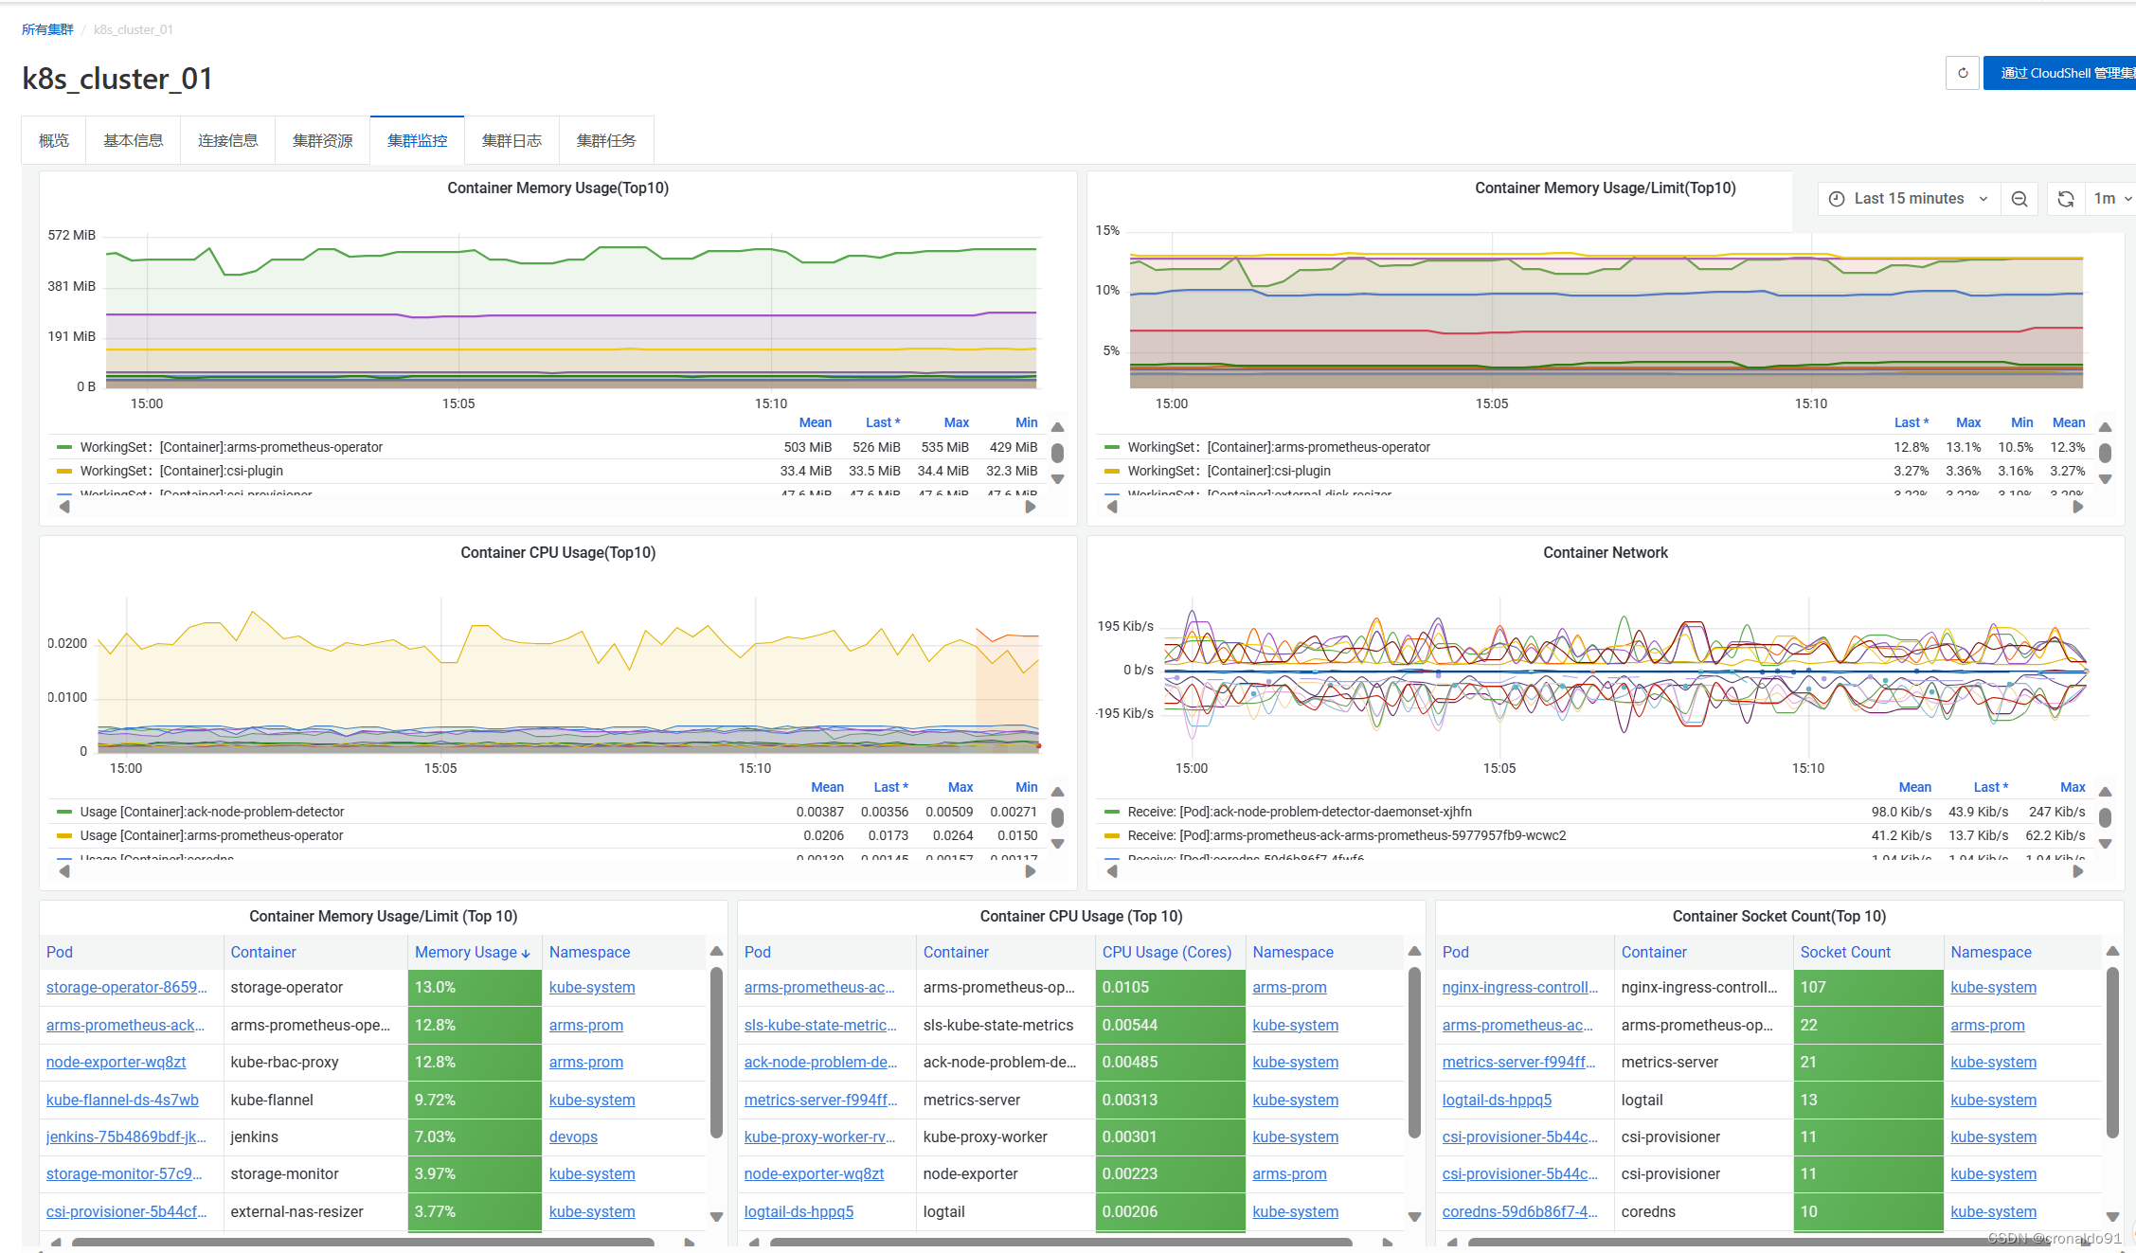
Task: Click right scroll arrow under Container Network legend
Action: [2078, 871]
